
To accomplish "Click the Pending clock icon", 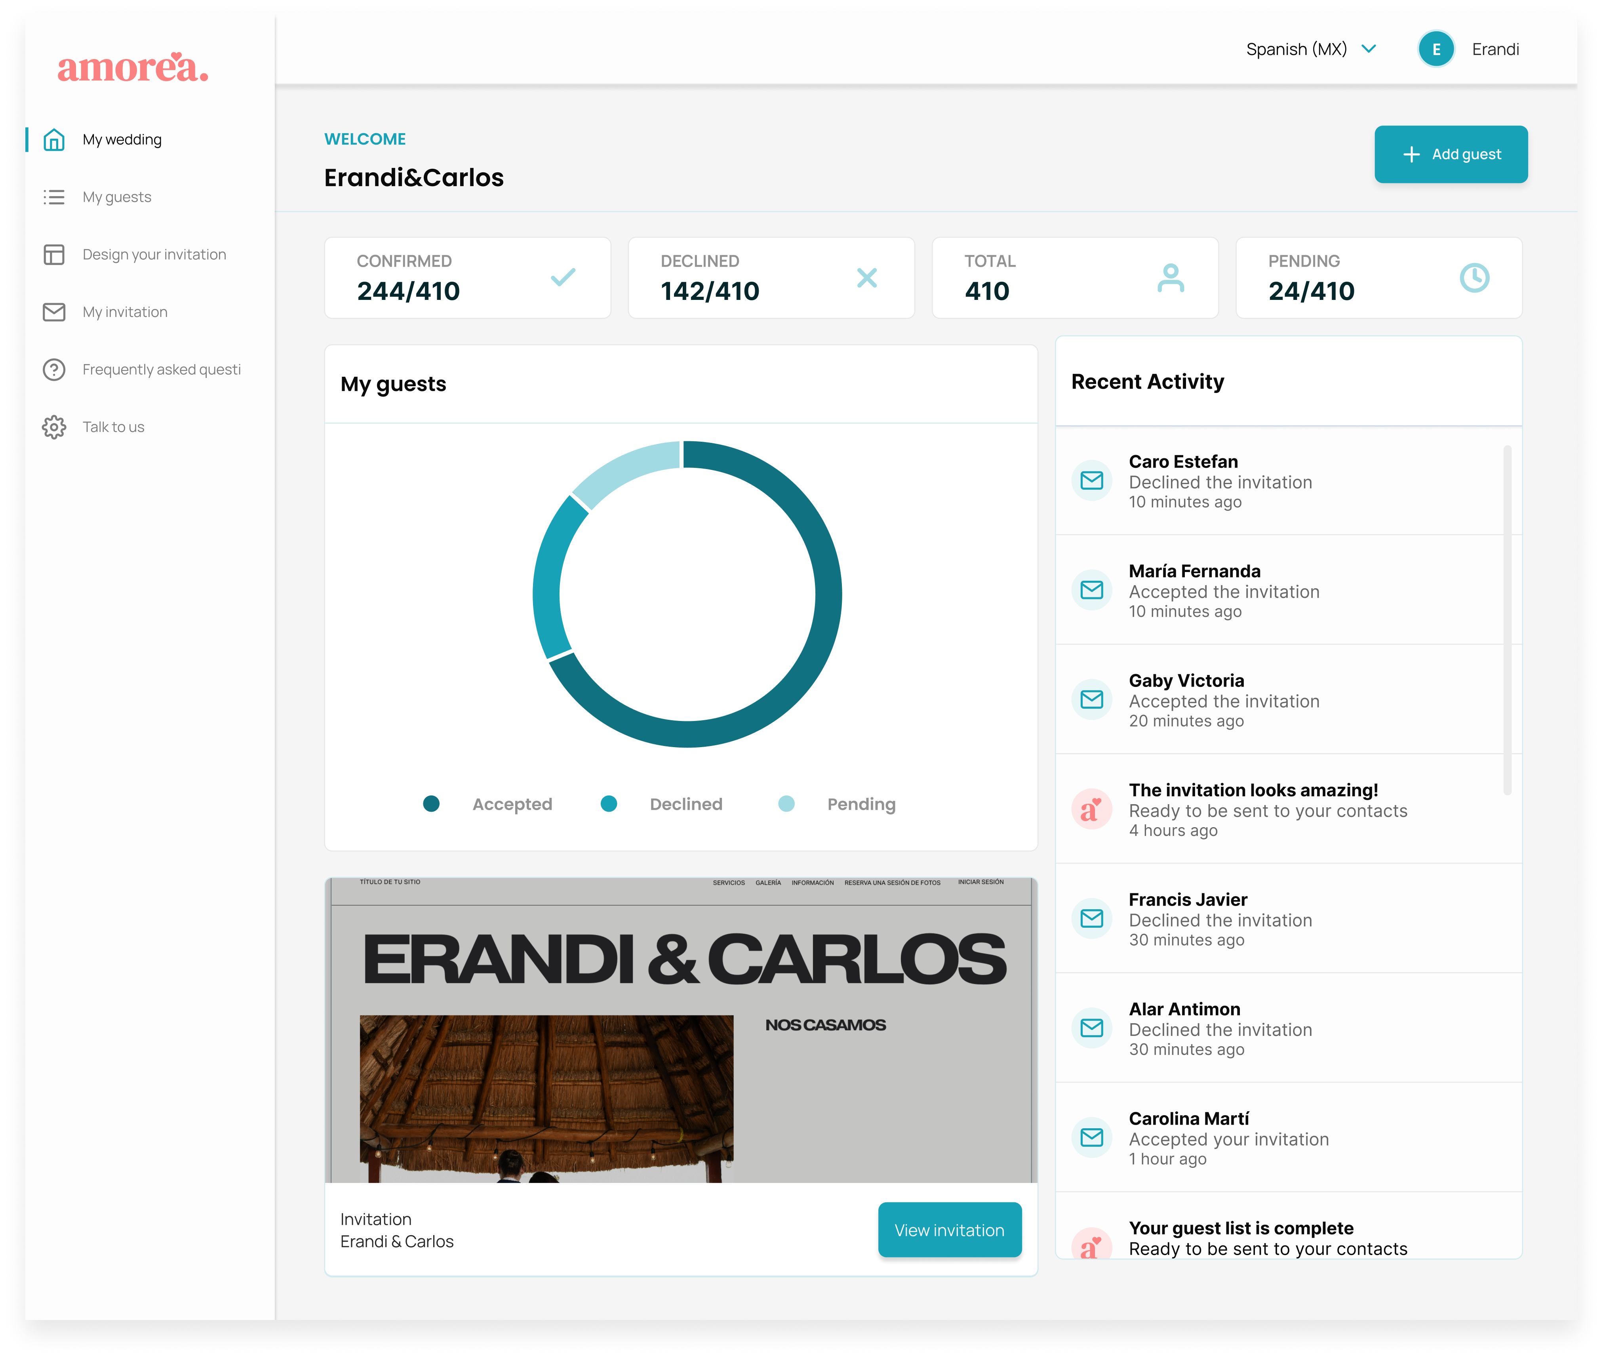I will (x=1474, y=278).
